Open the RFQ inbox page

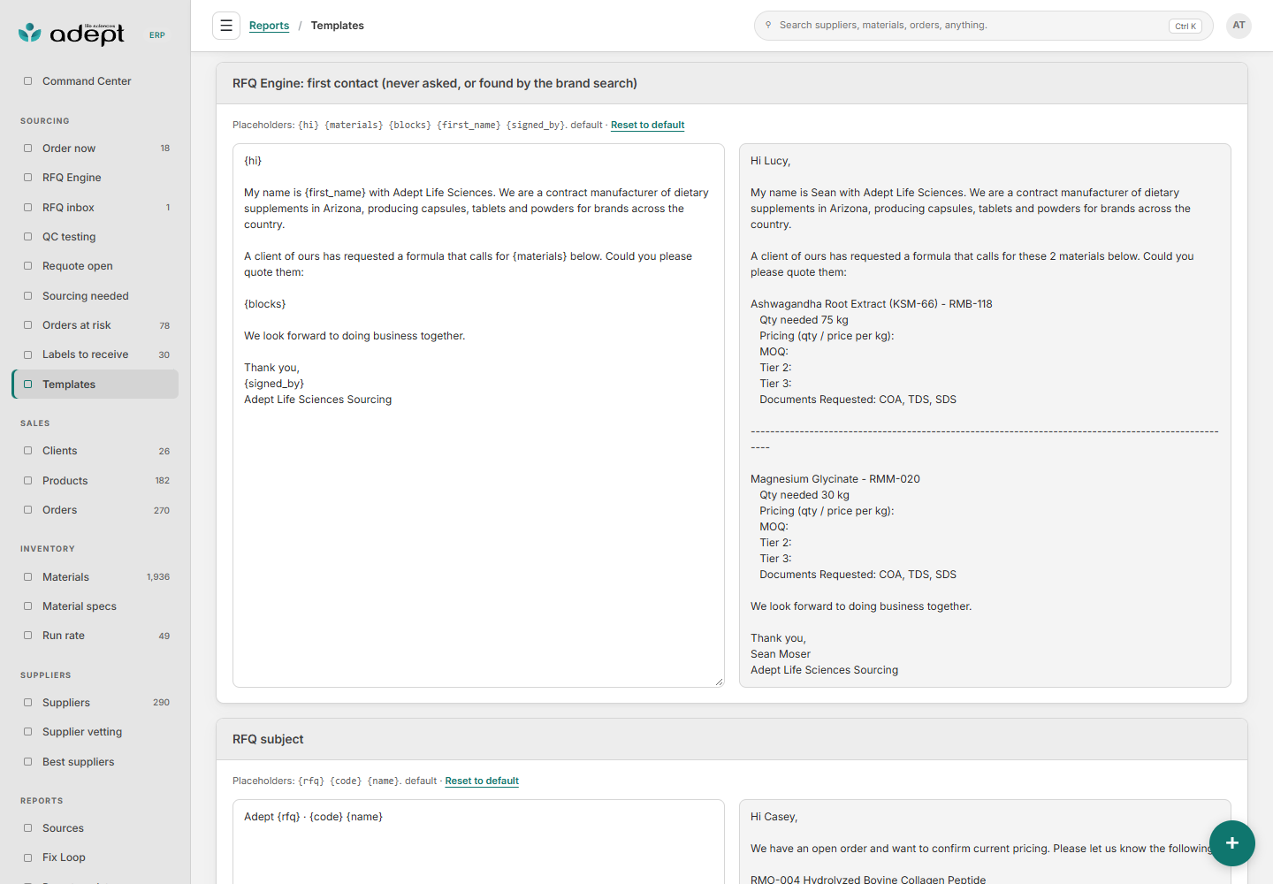coord(95,208)
